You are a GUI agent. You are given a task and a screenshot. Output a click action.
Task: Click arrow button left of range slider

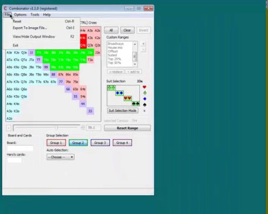pyautogui.click(x=8, y=127)
